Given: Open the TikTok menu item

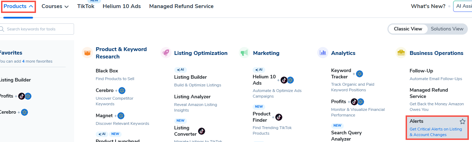Looking at the screenshot, I should click(x=86, y=6).
